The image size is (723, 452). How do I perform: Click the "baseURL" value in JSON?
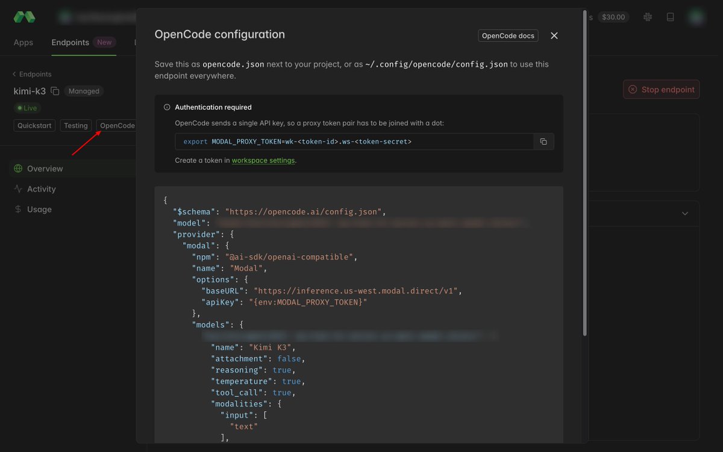tap(357, 291)
